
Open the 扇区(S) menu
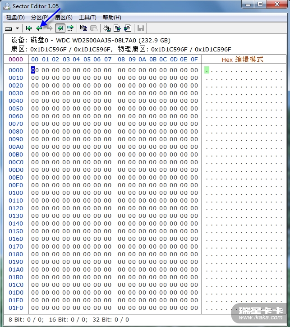pyautogui.click(x=64, y=18)
